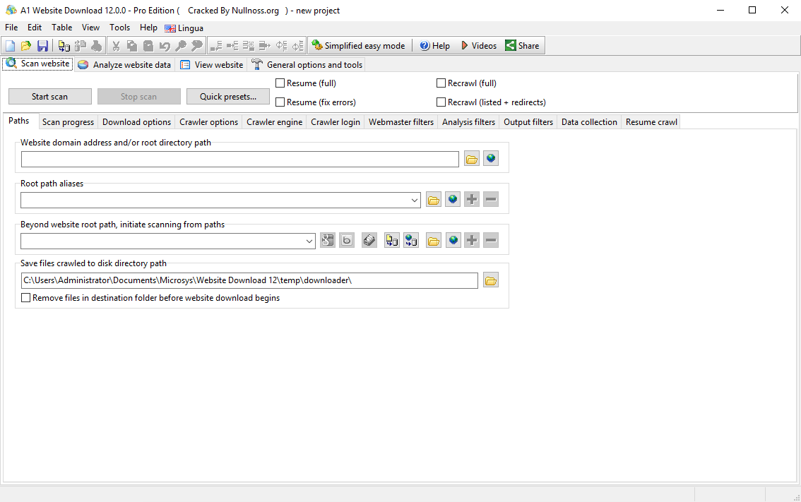The height and width of the screenshot is (502, 801).
Task: Select the Crawler options tab
Action: coord(208,122)
